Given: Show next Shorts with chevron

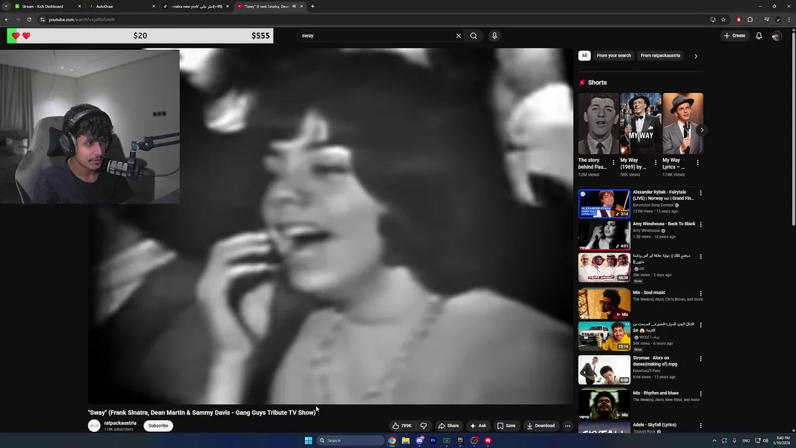Looking at the screenshot, I should click(701, 130).
